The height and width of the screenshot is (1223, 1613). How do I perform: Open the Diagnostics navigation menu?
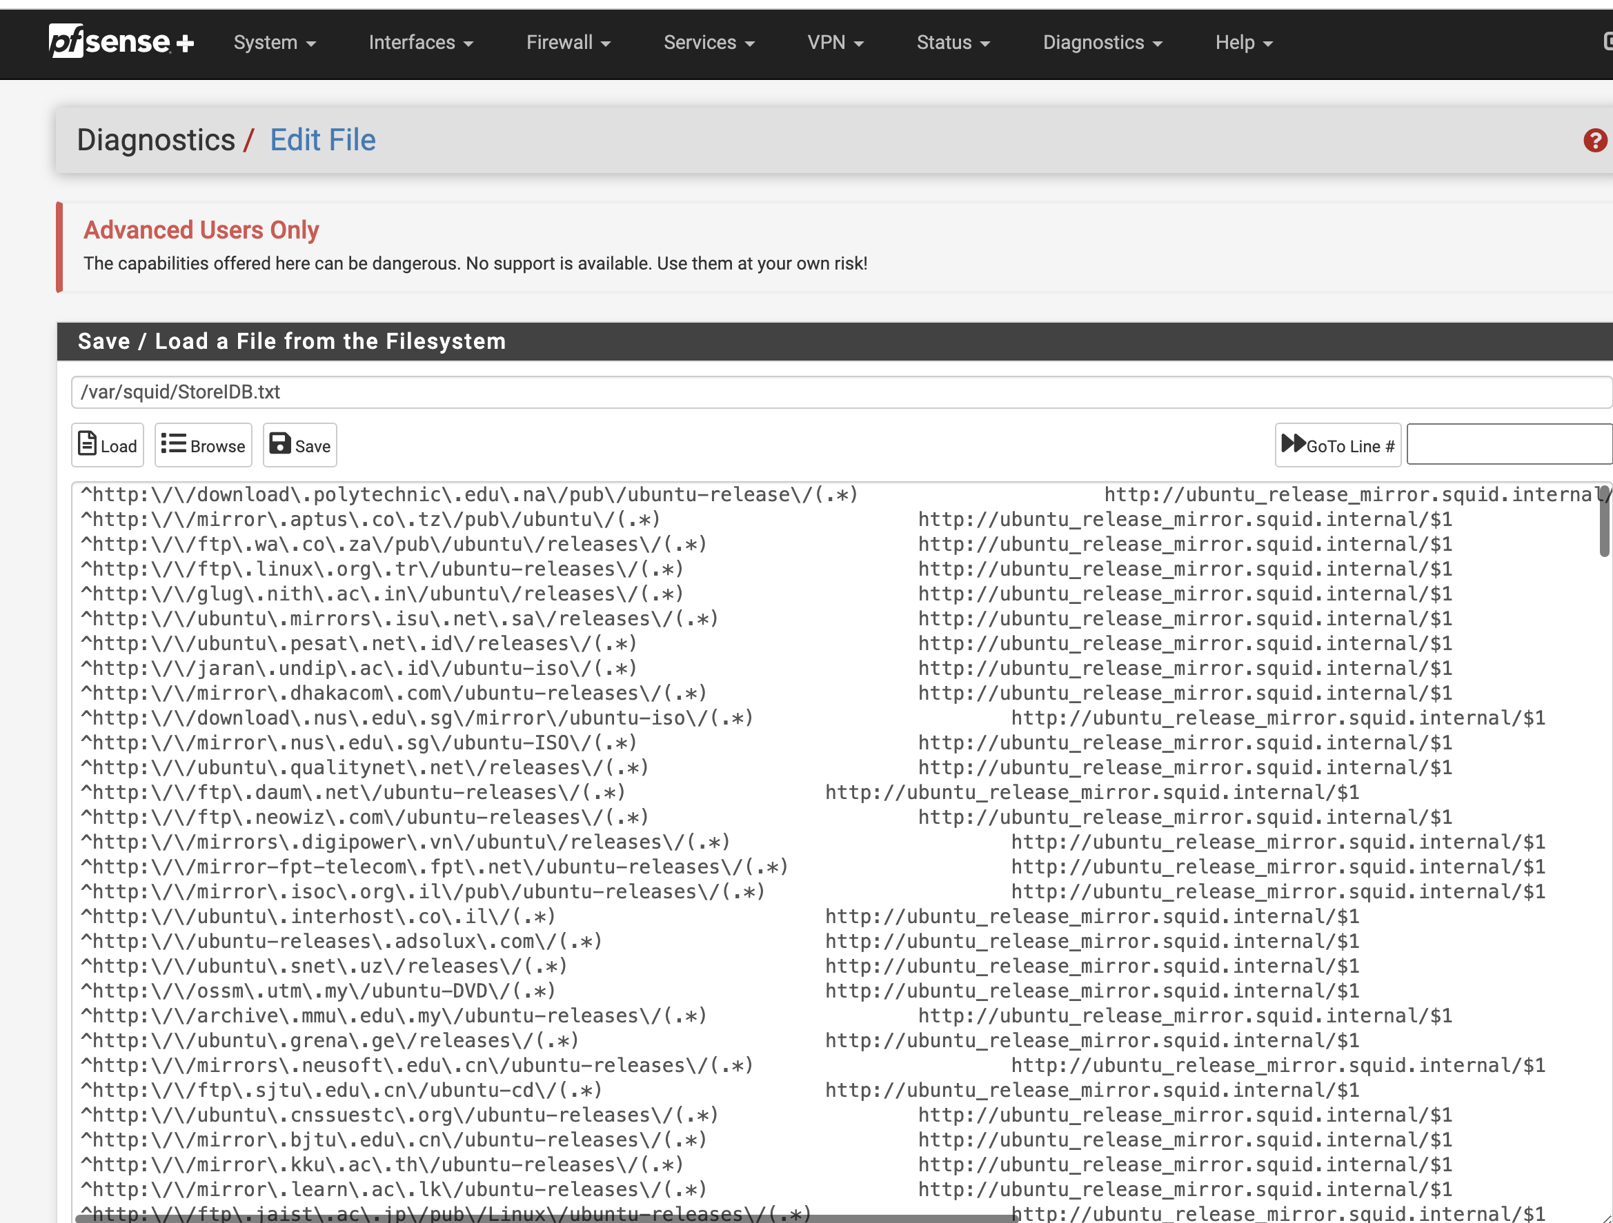coord(1102,43)
